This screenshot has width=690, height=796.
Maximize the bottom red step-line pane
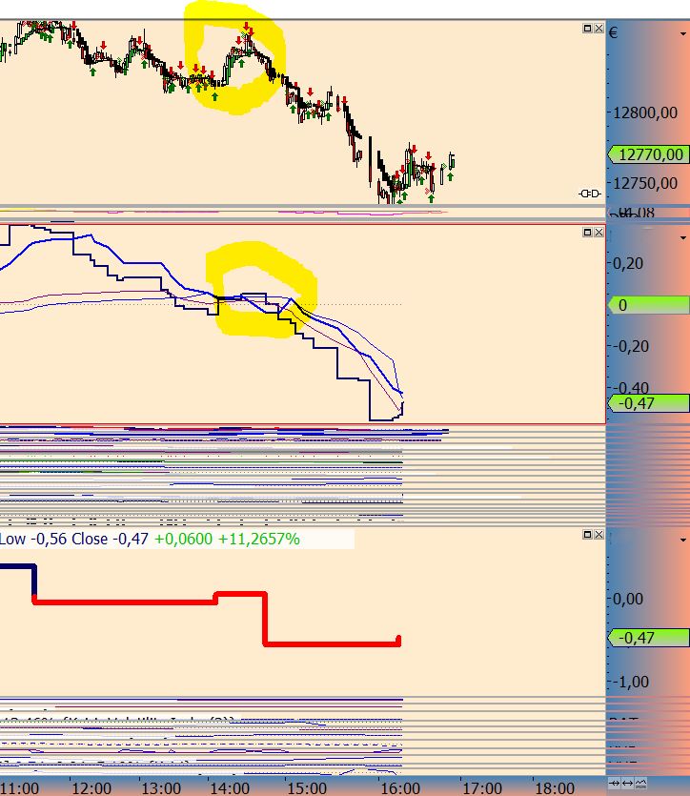pyautogui.click(x=587, y=535)
